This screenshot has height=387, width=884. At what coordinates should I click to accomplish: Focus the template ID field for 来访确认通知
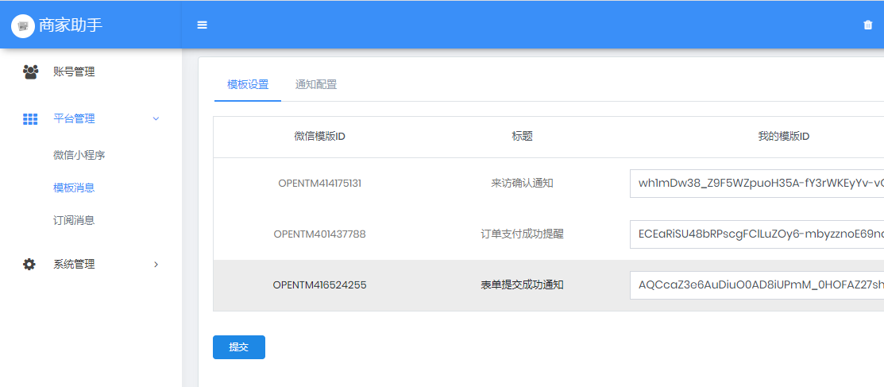pos(756,183)
